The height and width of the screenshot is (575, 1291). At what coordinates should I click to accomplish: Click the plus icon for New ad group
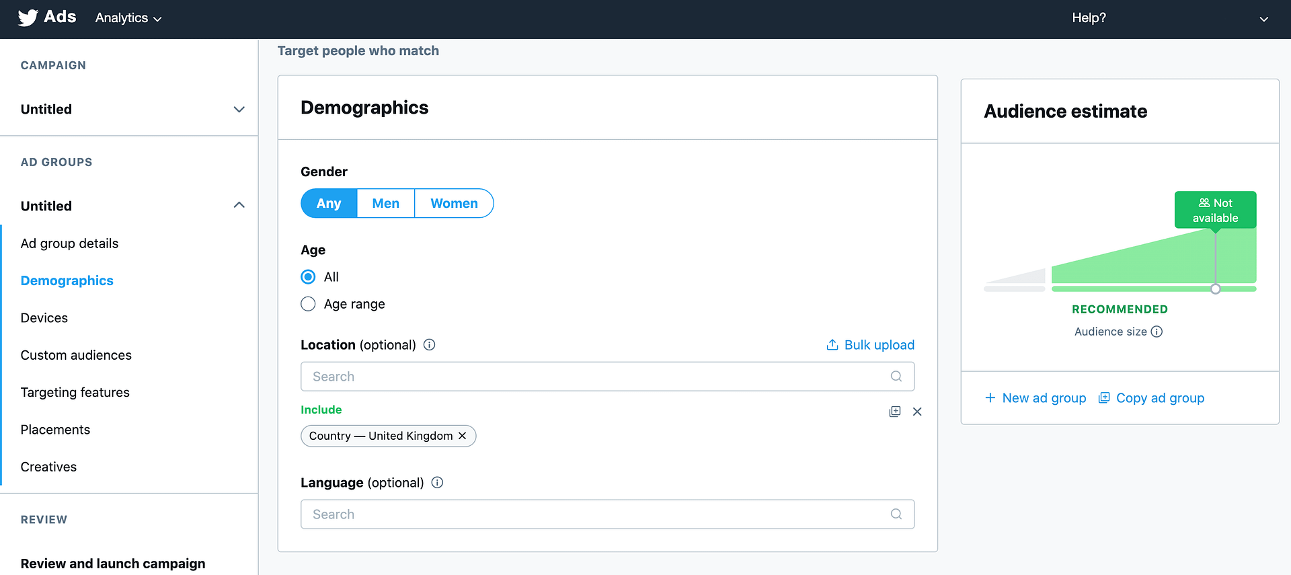990,398
